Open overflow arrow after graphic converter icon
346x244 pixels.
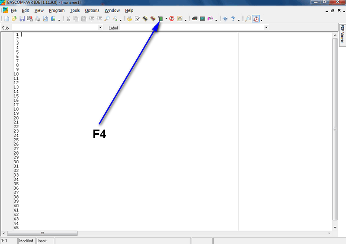tap(216, 20)
